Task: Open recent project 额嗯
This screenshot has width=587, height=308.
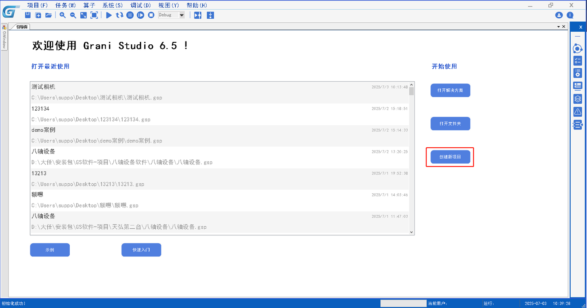Action: [219, 200]
